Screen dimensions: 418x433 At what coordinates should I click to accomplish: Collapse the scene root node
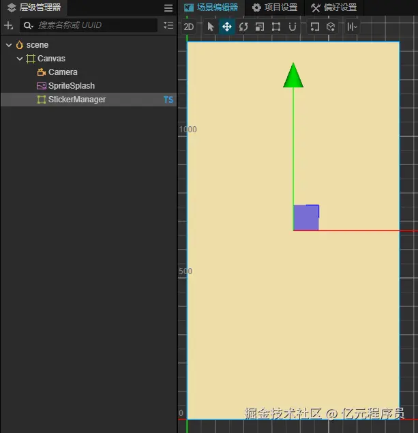[x=9, y=45]
